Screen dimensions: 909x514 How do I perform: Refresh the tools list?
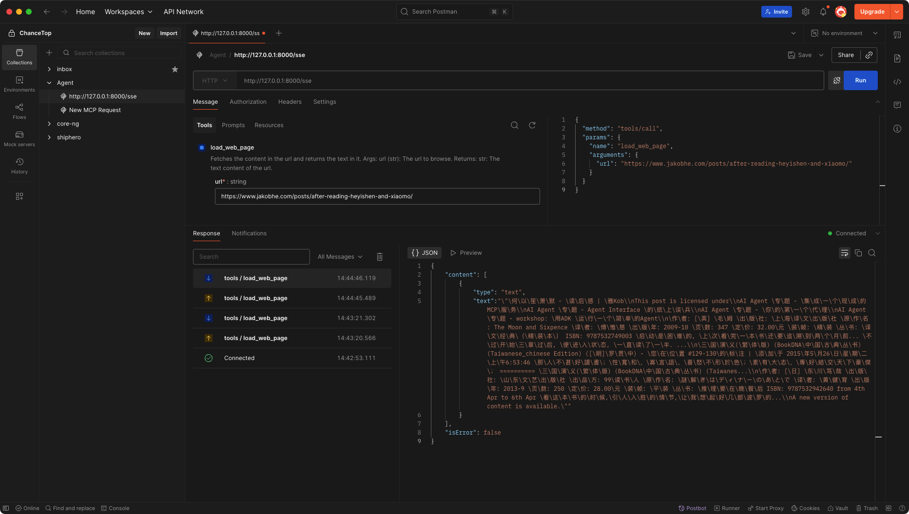click(532, 125)
